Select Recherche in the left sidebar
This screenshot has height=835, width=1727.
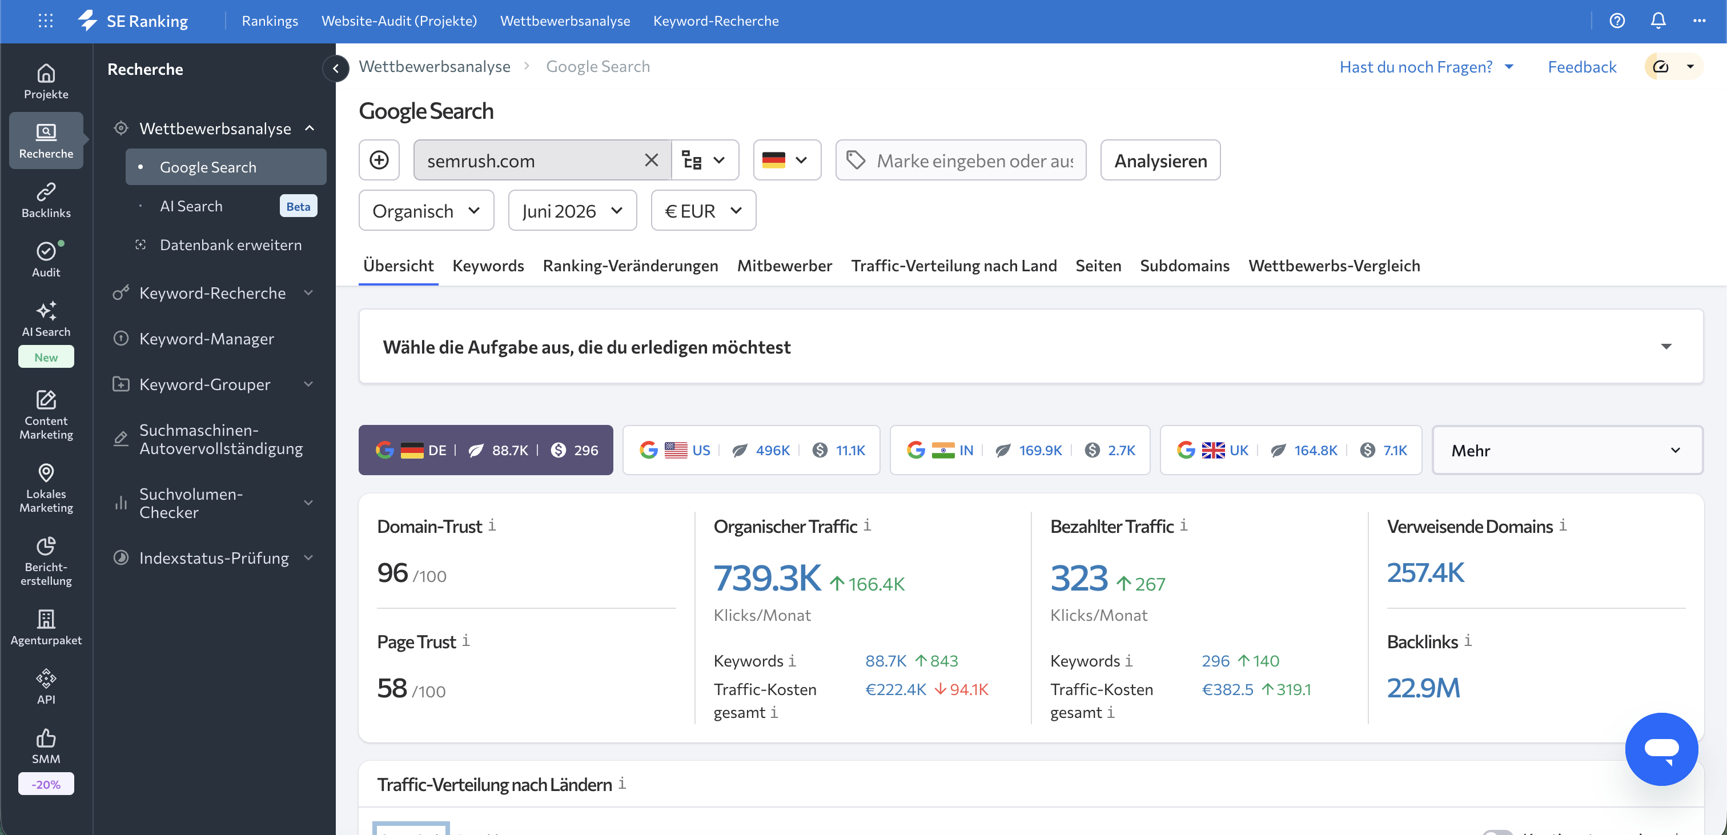(x=46, y=140)
